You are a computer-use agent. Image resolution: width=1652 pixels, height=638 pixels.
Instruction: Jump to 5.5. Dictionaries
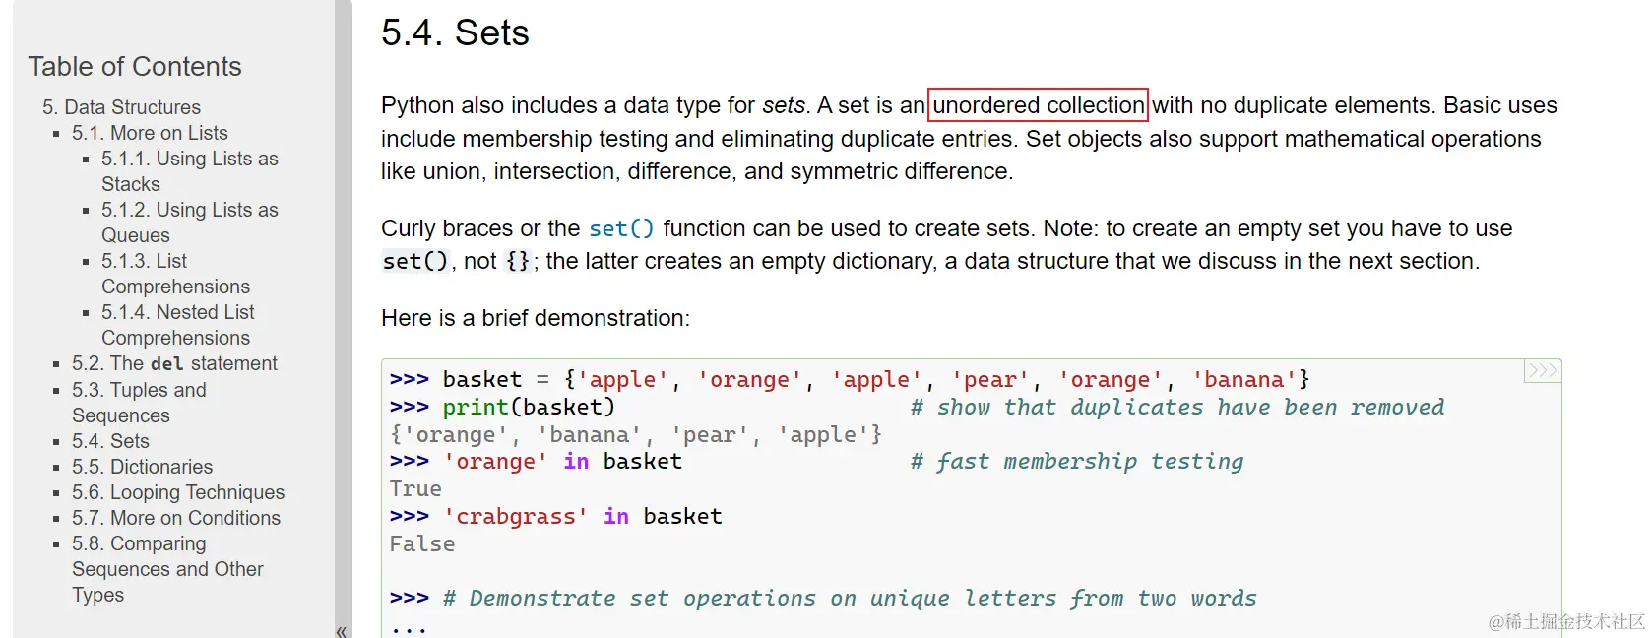pos(142,467)
